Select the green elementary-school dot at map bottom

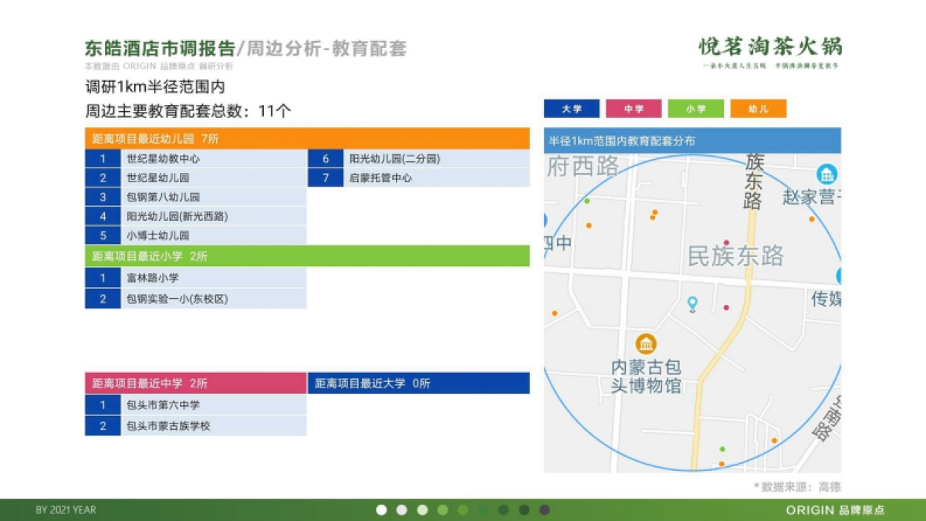click(722, 449)
